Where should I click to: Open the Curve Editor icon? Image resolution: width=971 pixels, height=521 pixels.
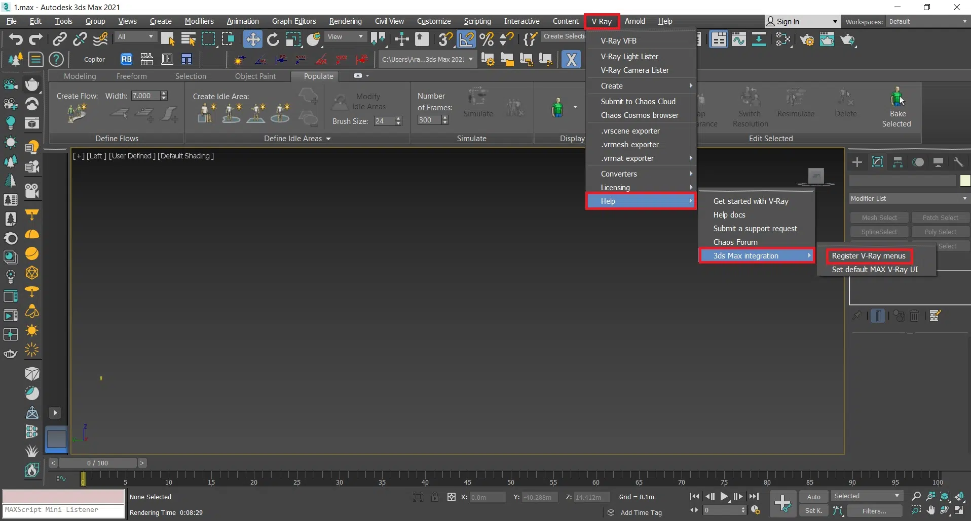tap(739, 39)
